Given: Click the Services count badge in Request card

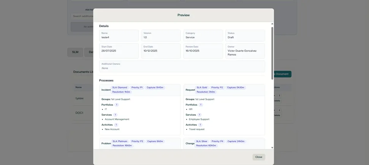Looking at the screenshot, I should pos(200,115).
